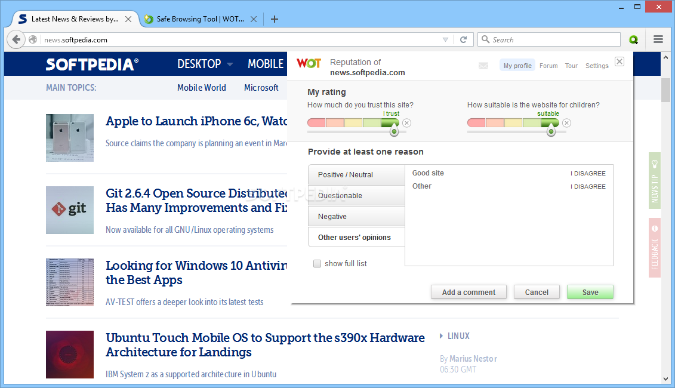675x388 pixels.
Task: Open the Ubuntu Touch Mobile OS headline
Action: coord(265,345)
